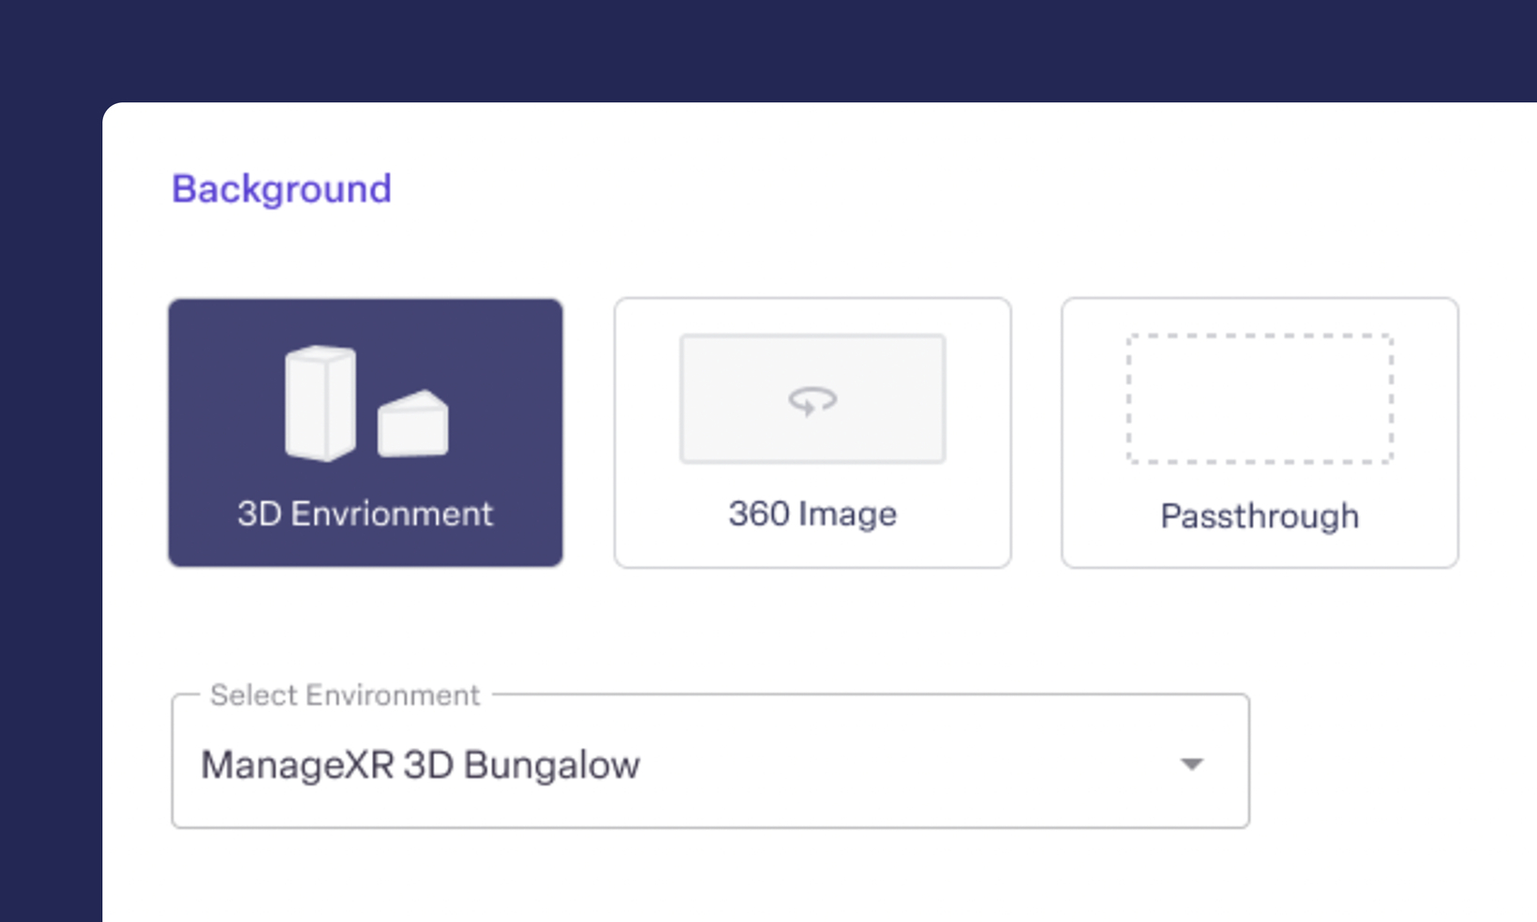Click the dashed passthrough outline icon
The height and width of the screenshot is (922, 1537).
point(1260,398)
